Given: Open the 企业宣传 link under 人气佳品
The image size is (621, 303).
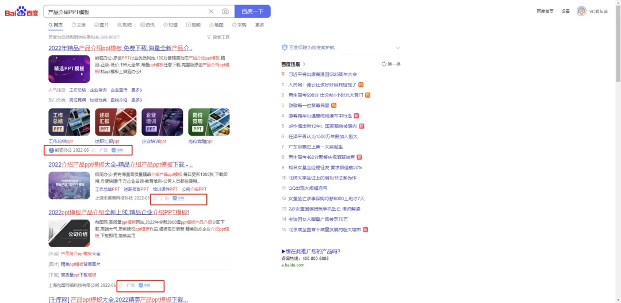Looking at the screenshot, I should click(119, 90).
